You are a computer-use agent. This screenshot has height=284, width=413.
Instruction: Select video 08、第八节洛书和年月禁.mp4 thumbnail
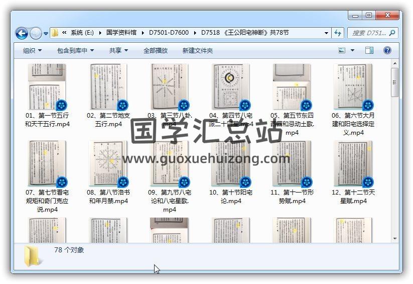point(108,163)
